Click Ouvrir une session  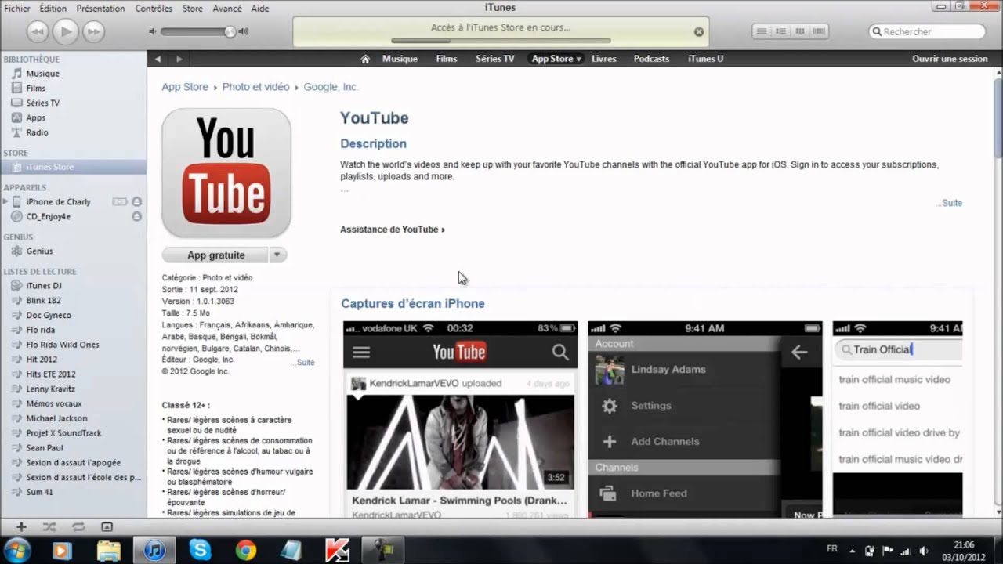950,59
